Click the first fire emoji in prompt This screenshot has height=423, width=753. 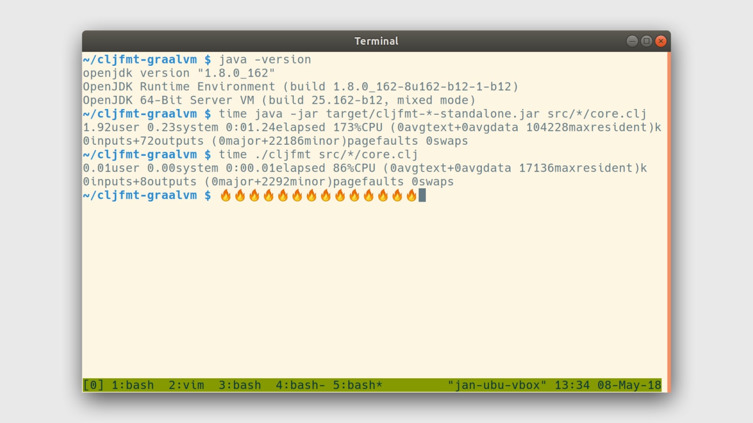coord(226,196)
